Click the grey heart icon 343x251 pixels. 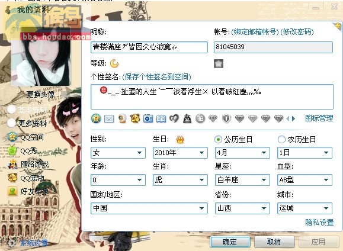pos(174,118)
